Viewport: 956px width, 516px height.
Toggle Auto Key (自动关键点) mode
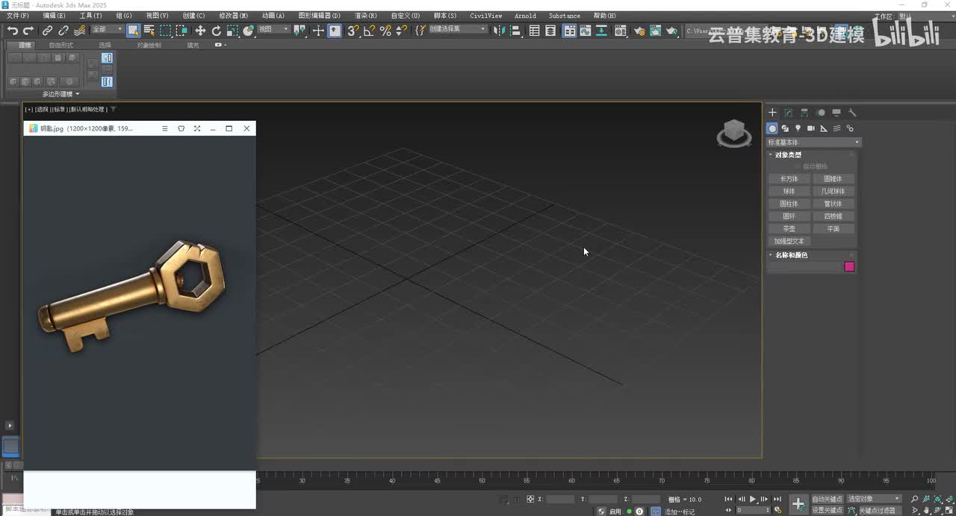pos(827,499)
